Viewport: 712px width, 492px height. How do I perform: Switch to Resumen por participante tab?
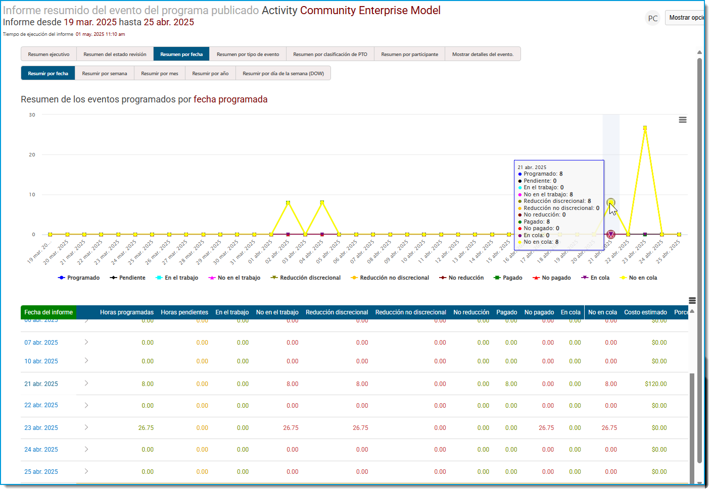point(409,54)
